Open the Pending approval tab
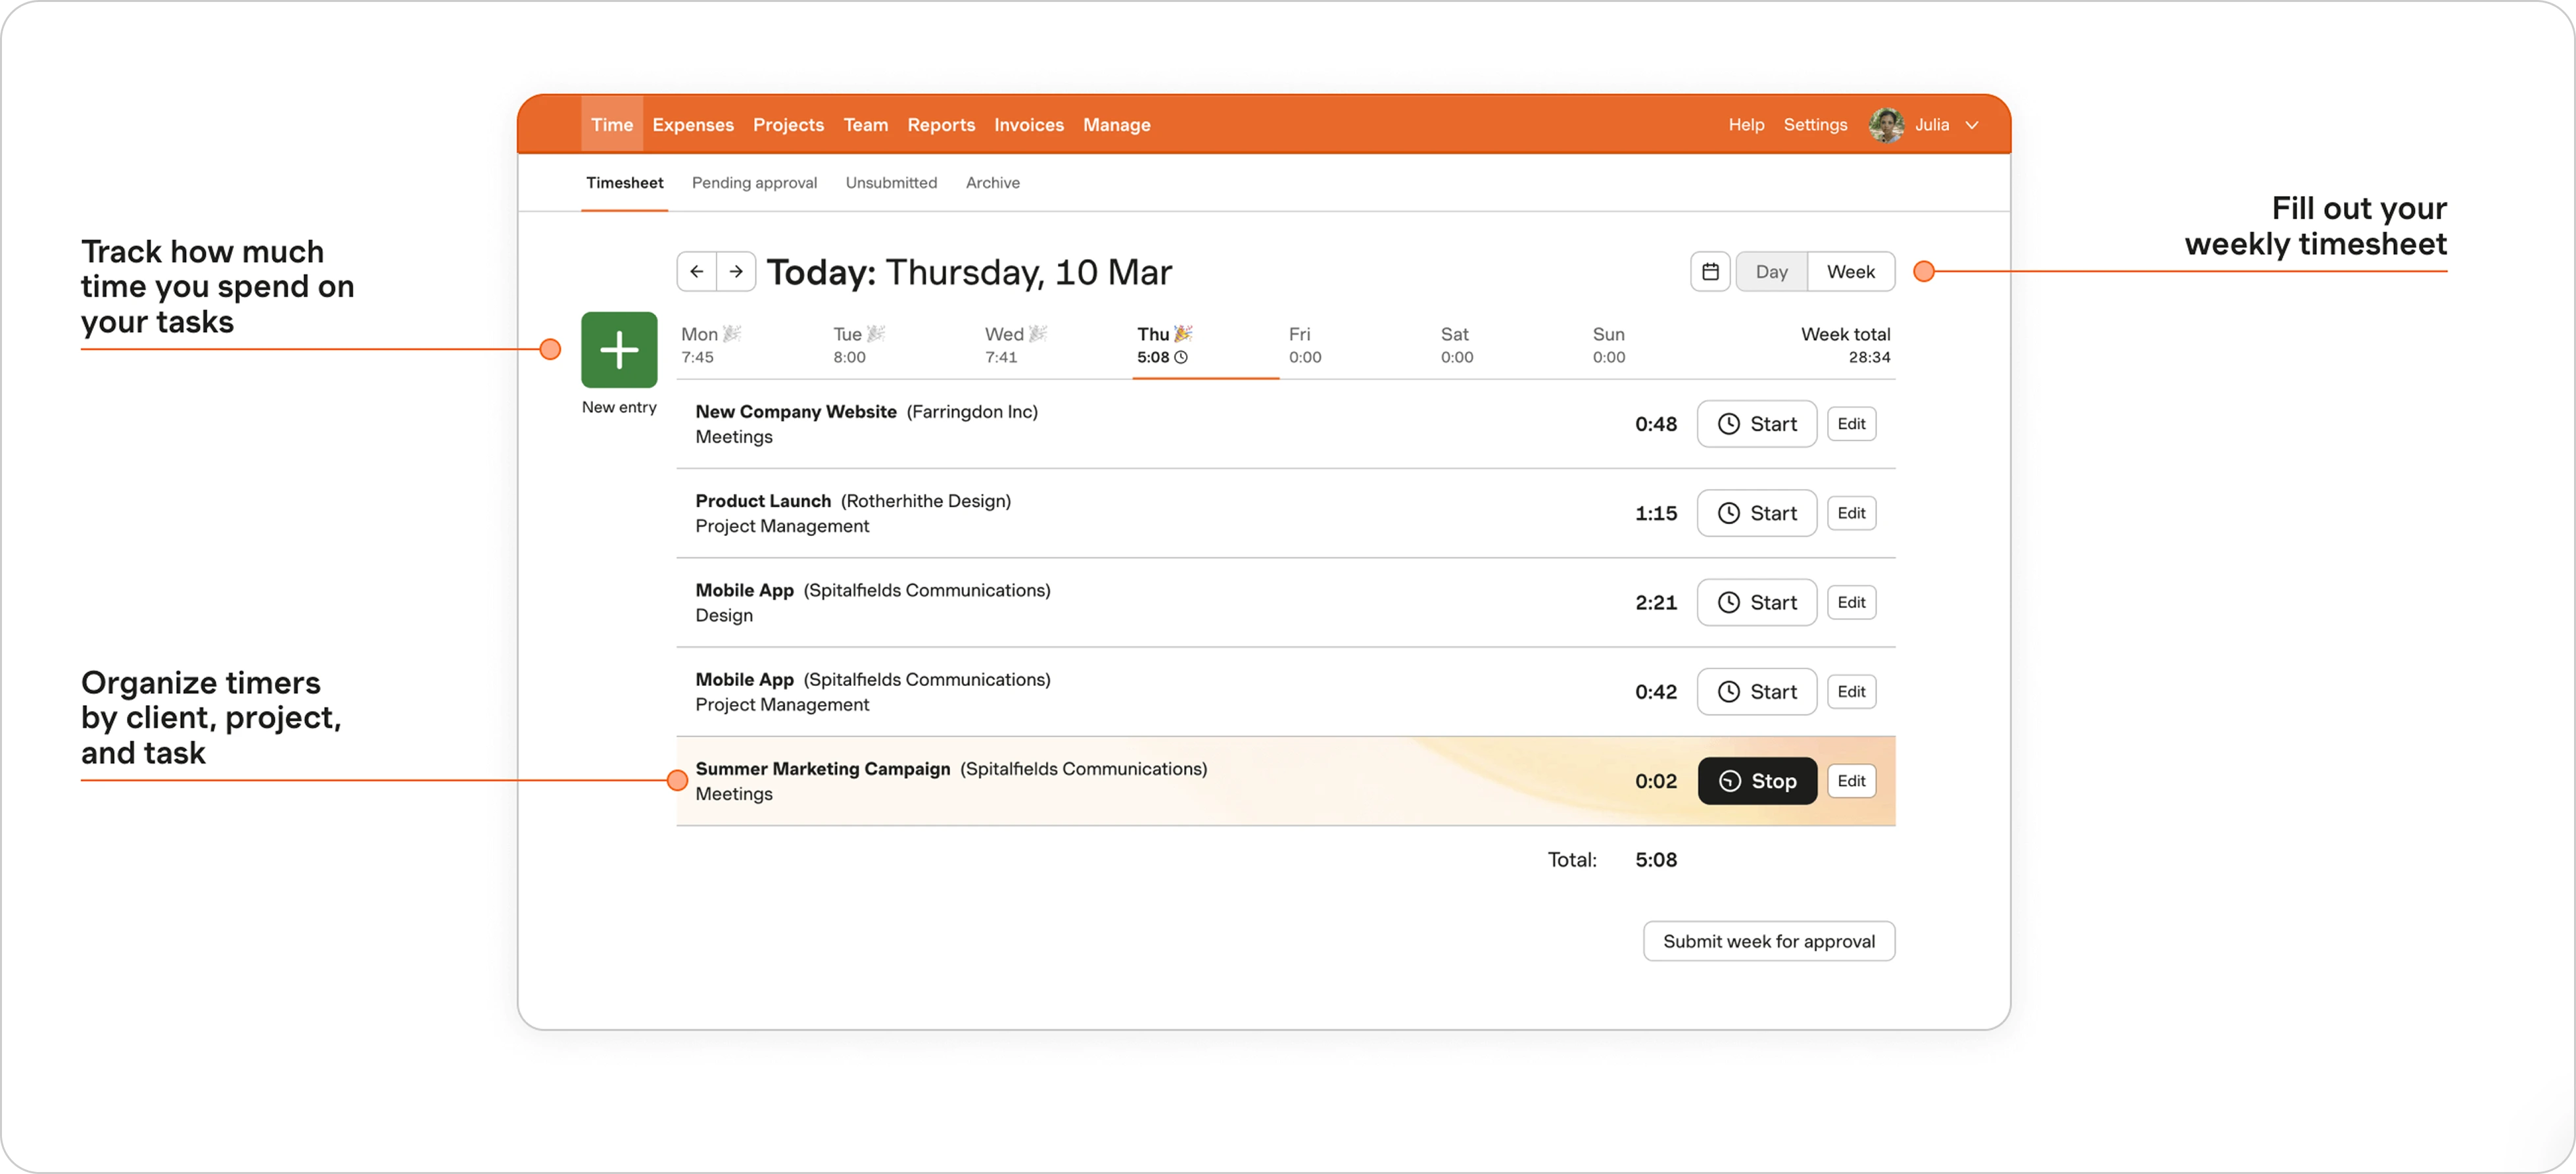 coord(754,183)
